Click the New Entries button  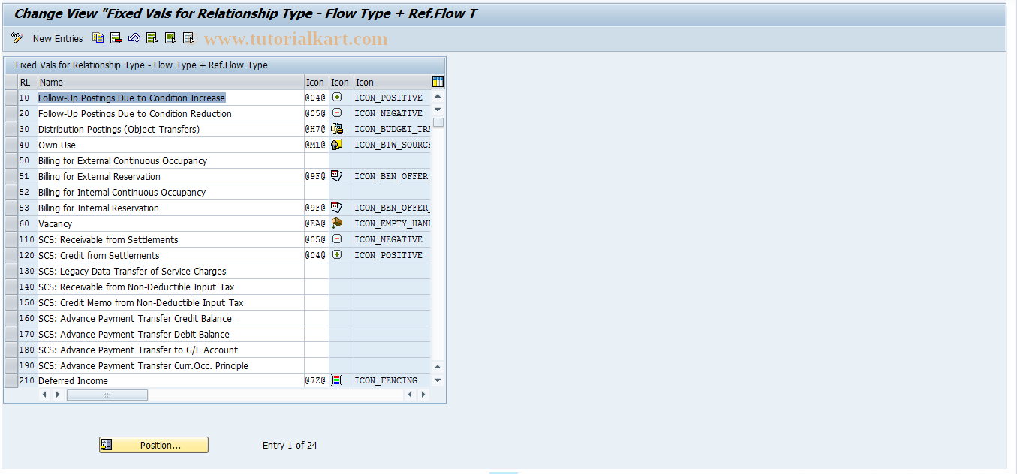[58, 38]
